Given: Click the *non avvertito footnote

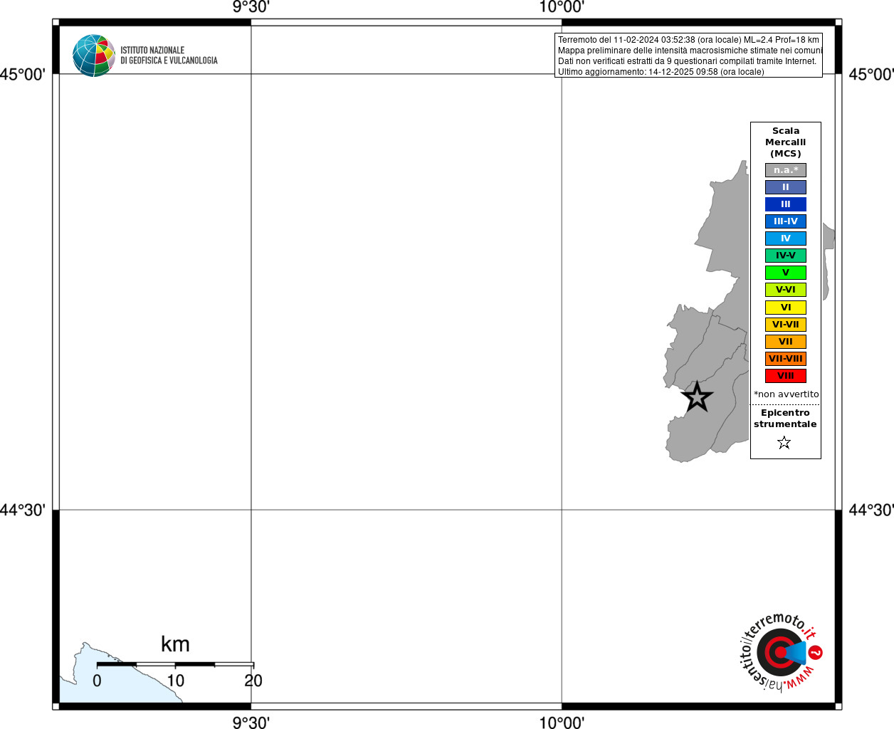Looking at the screenshot, I should [x=787, y=394].
